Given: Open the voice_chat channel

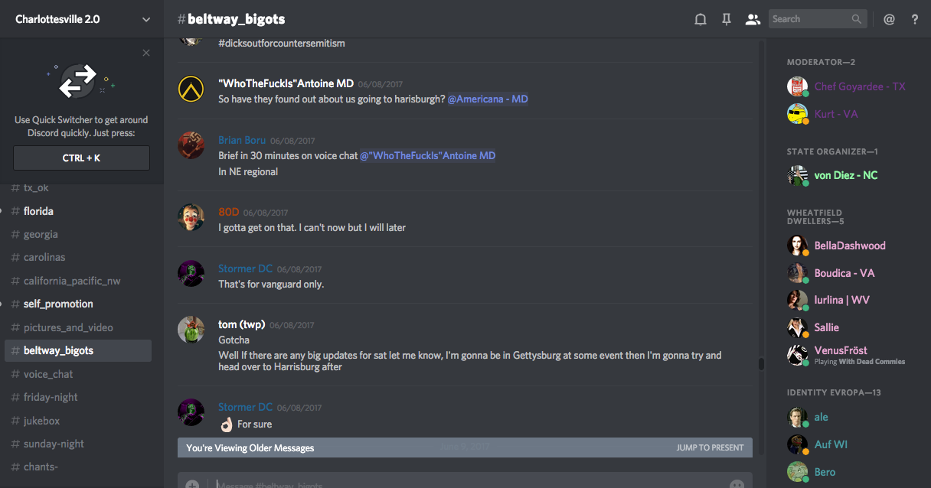Looking at the screenshot, I should [48, 374].
